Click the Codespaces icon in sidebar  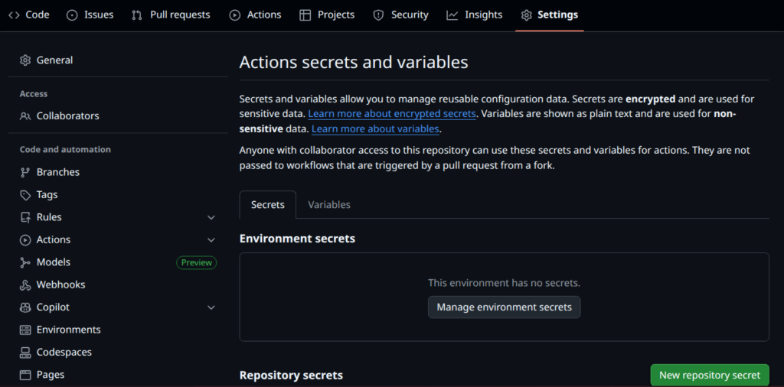[x=25, y=353]
